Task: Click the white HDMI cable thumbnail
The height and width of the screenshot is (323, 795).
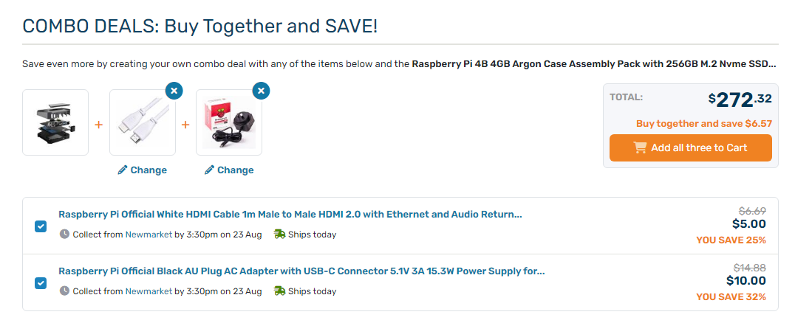Action: click(143, 124)
